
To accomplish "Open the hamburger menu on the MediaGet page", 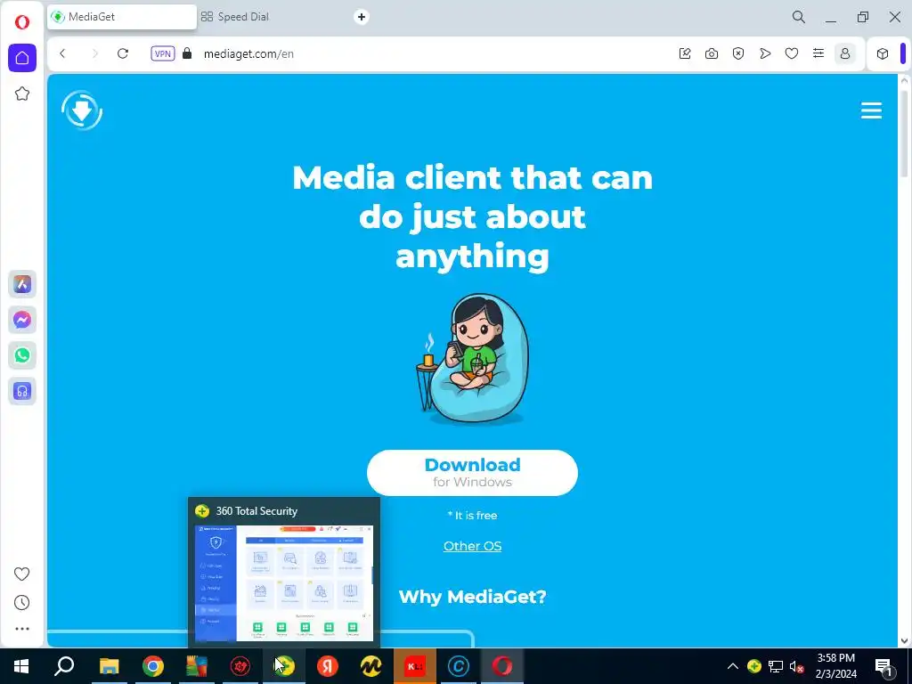I will [x=871, y=110].
